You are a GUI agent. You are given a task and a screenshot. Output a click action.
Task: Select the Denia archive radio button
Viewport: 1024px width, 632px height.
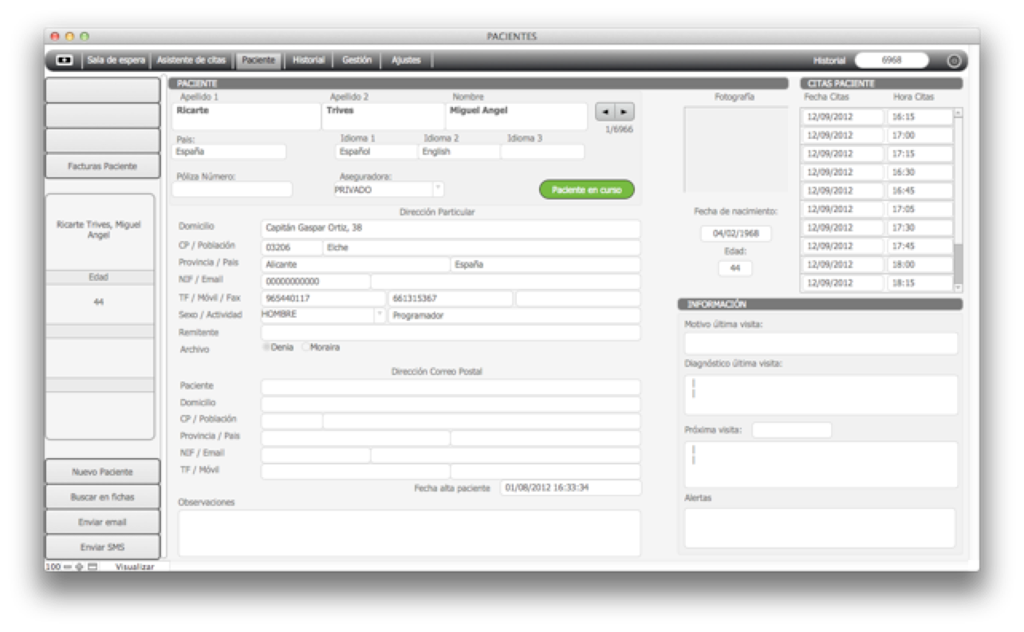coord(267,347)
